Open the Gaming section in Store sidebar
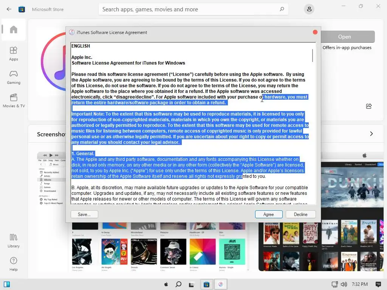 pyautogui.click(x=14, y=77)
